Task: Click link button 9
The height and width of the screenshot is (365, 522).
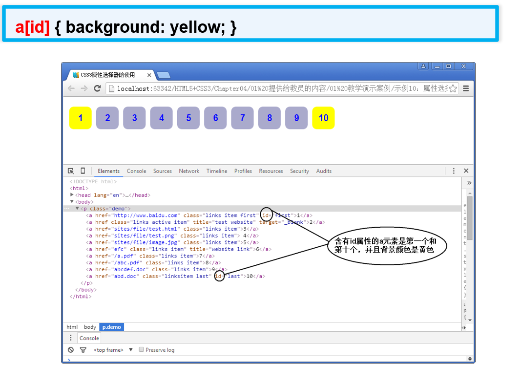Action: pos(296,118)
